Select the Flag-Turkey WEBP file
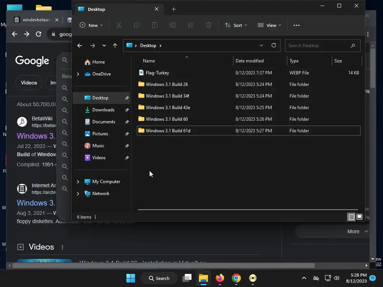 tap(248, 73)
